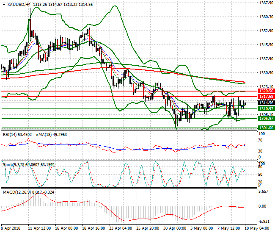
Task: Click the 30 Apr 08:00 time label
Action: [x=175, y=228]
